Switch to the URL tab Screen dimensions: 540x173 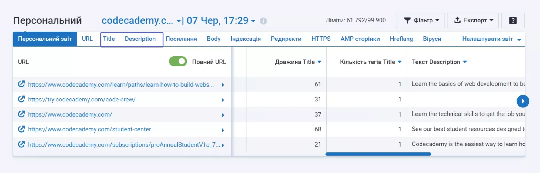tap(87, 39)
